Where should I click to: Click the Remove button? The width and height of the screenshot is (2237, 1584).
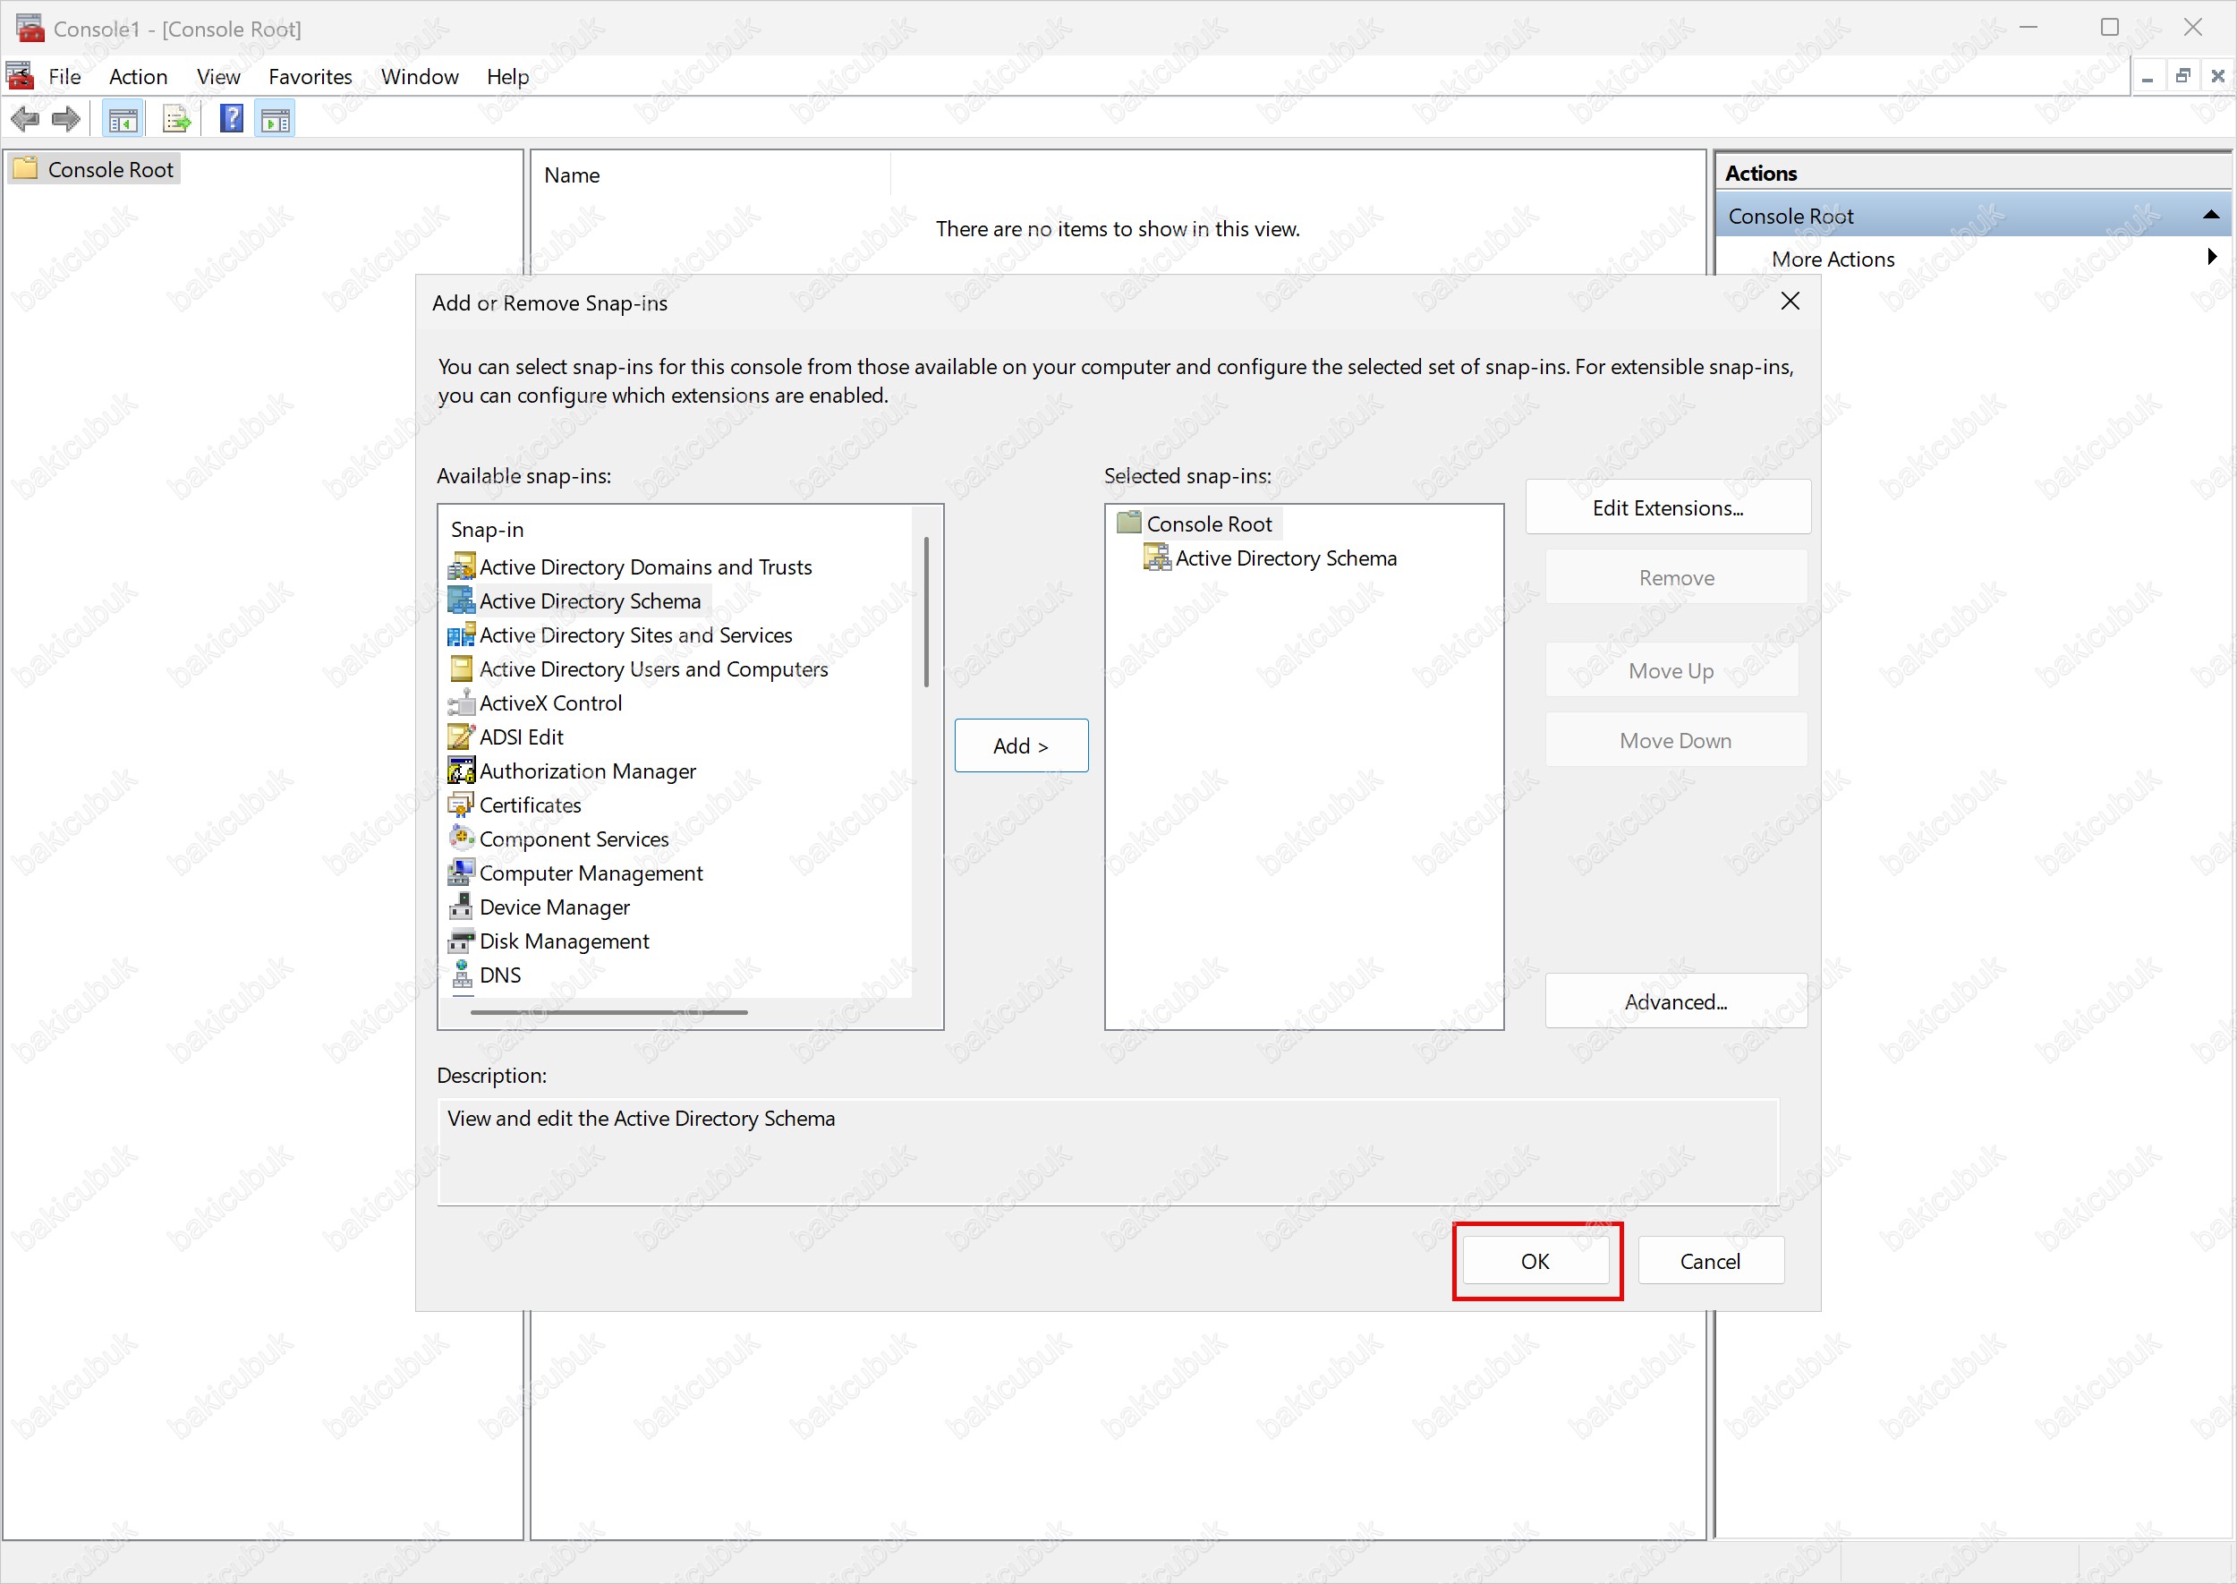(1675, 577)
